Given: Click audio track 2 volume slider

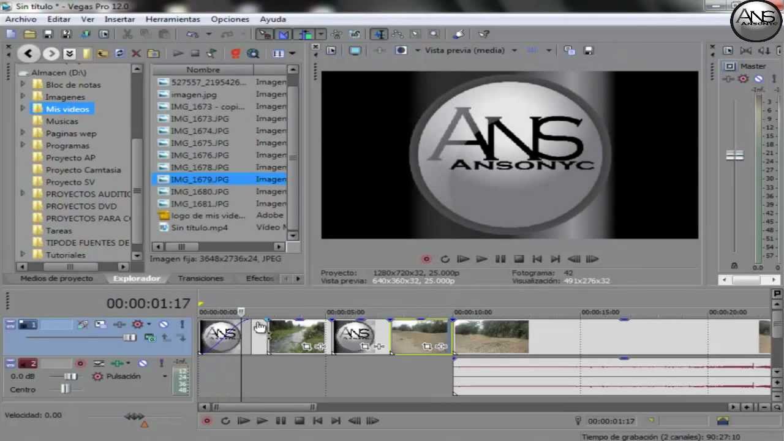Looking at the screenshot, I should 70,376.
